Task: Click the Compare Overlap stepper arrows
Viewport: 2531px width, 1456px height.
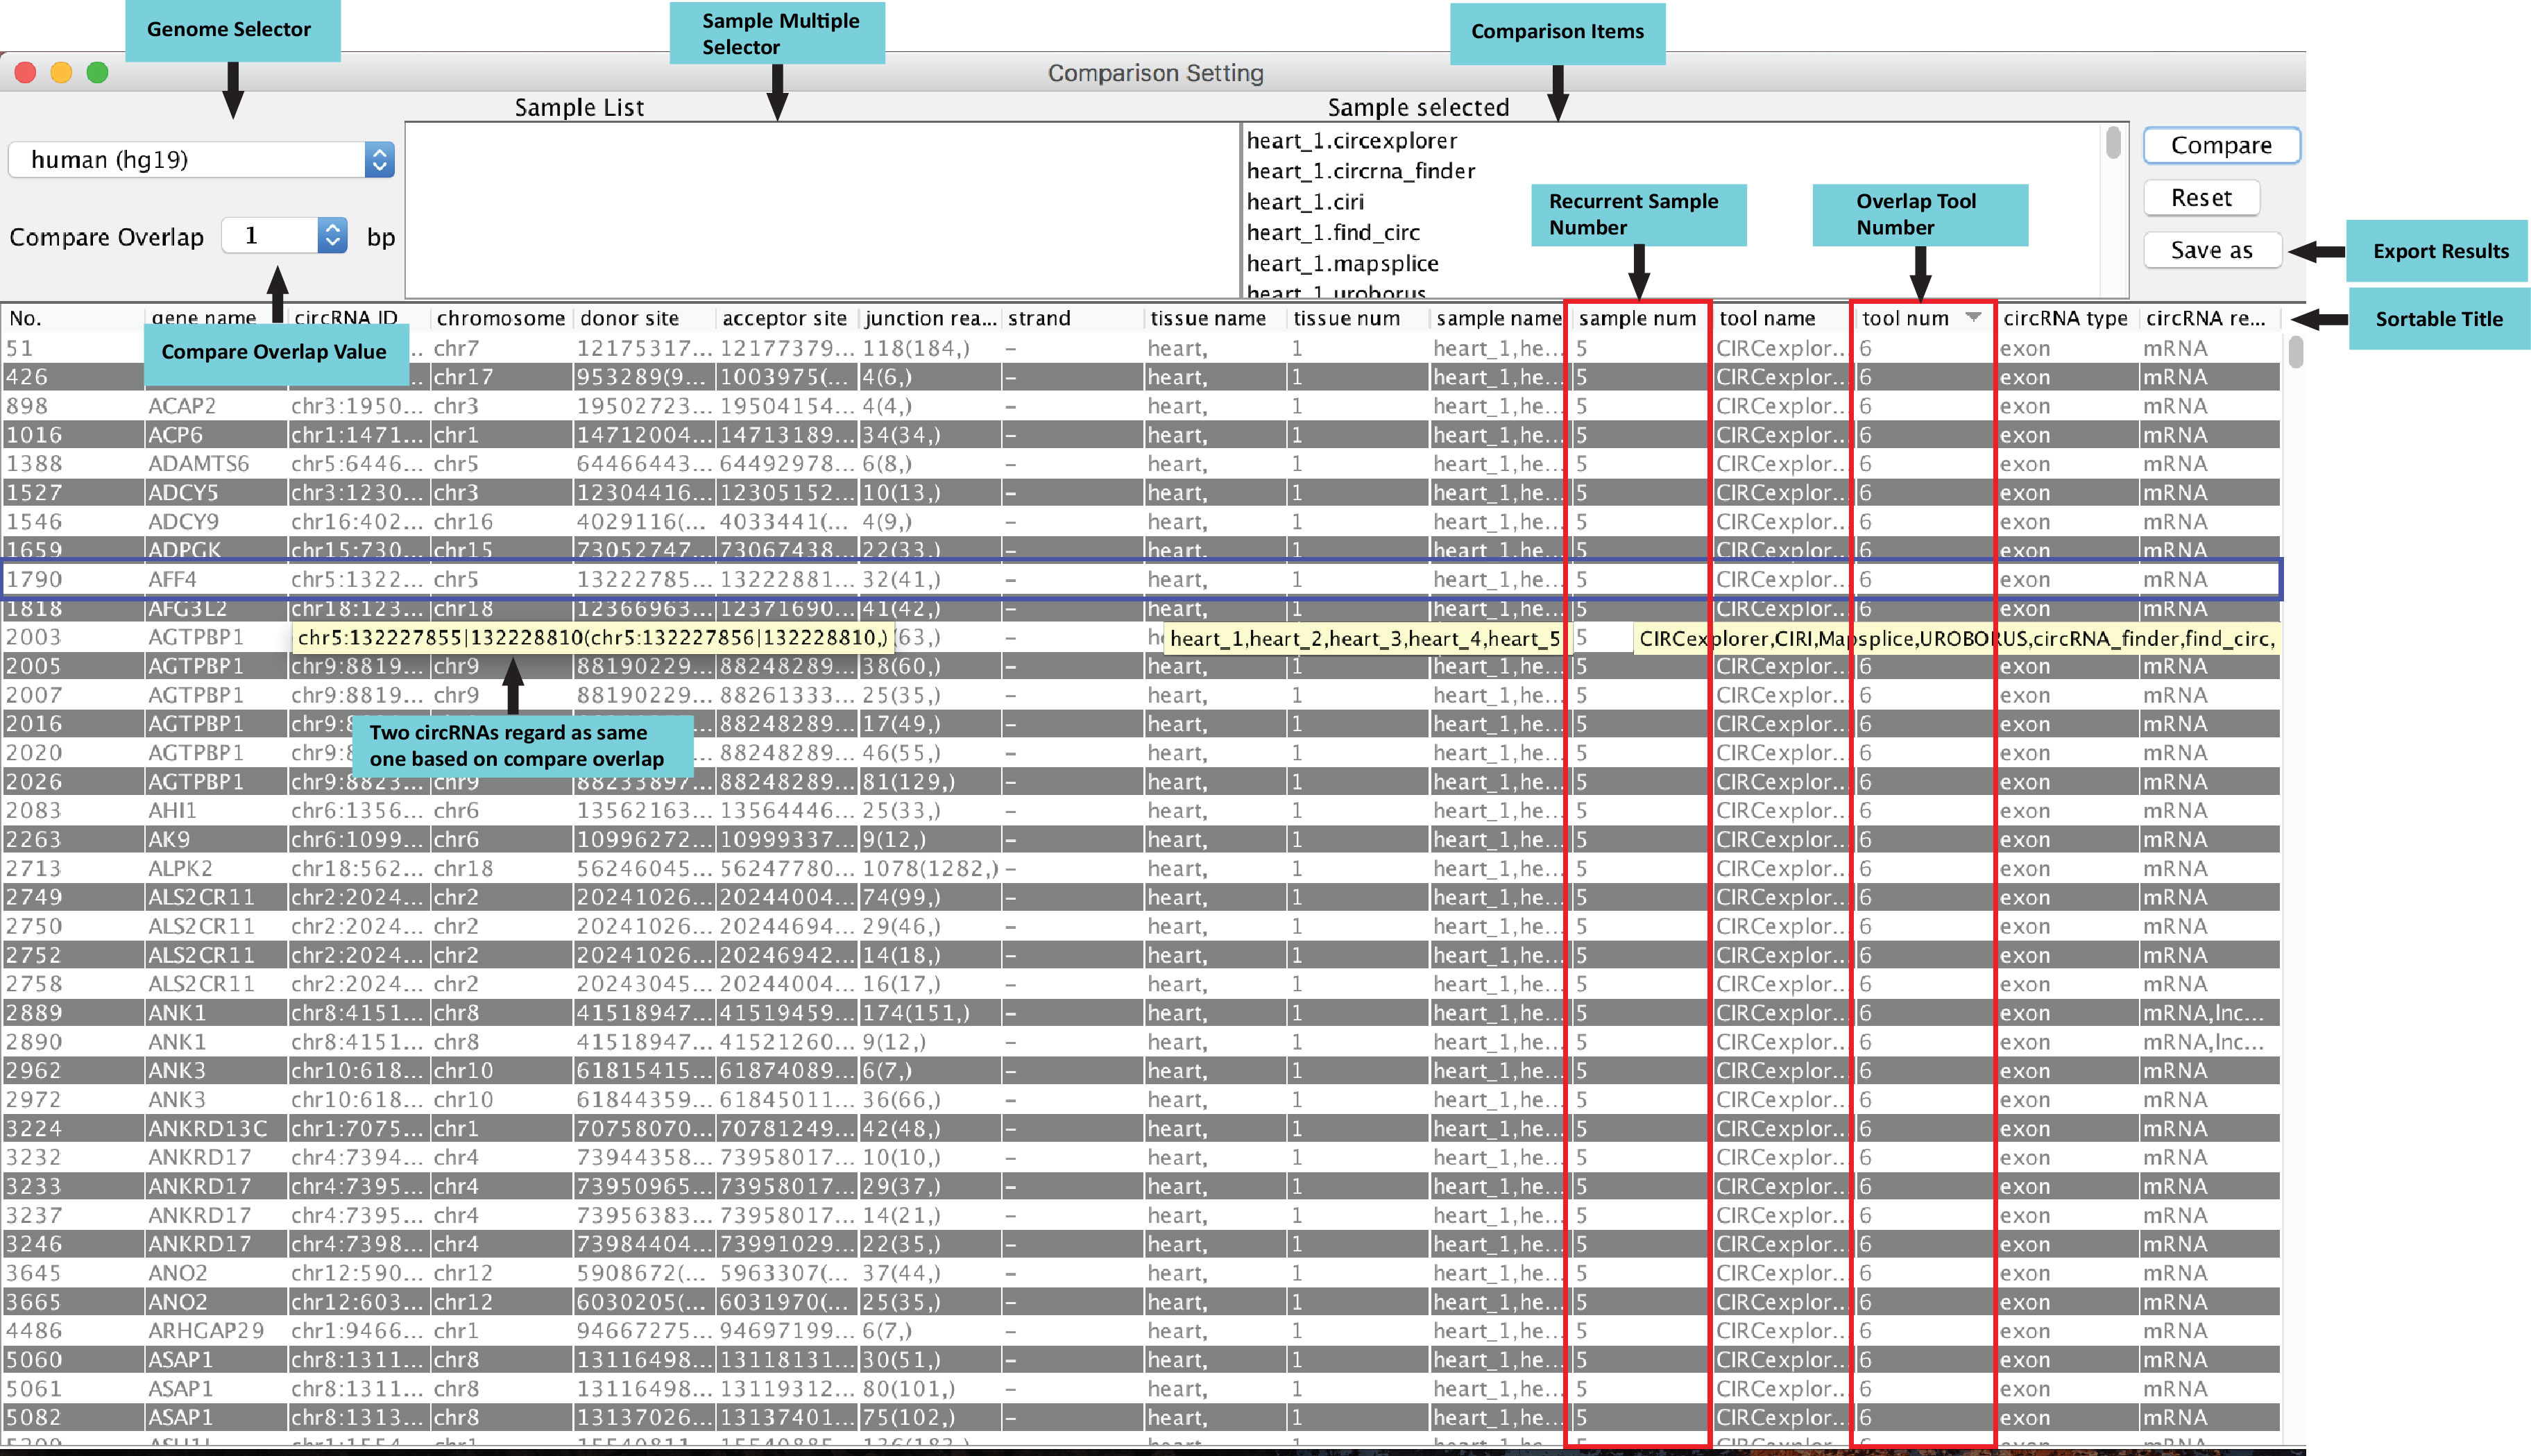Action: [332, 236]
